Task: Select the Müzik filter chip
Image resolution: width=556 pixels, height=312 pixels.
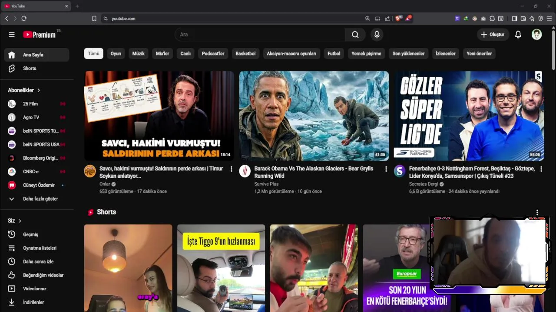Action: click(x=138, y=54)
